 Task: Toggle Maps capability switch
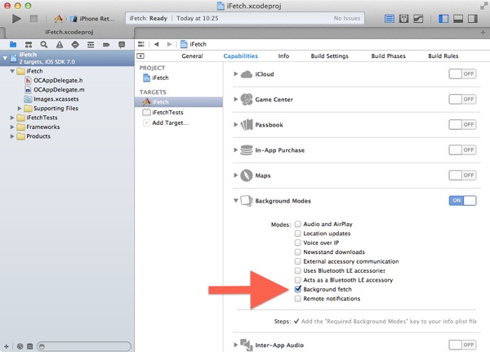click(x=462, y=176)
